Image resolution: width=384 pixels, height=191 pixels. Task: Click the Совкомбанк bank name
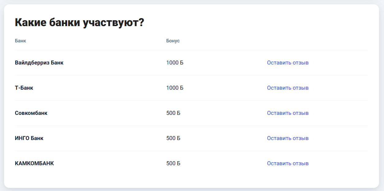click(31, 113)
